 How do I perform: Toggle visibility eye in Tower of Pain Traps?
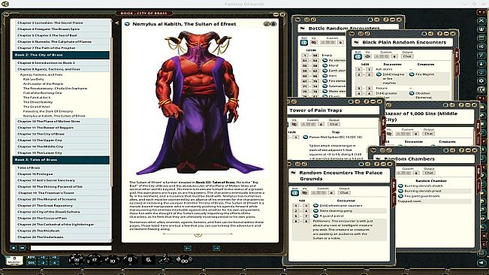tap(294, 124)
